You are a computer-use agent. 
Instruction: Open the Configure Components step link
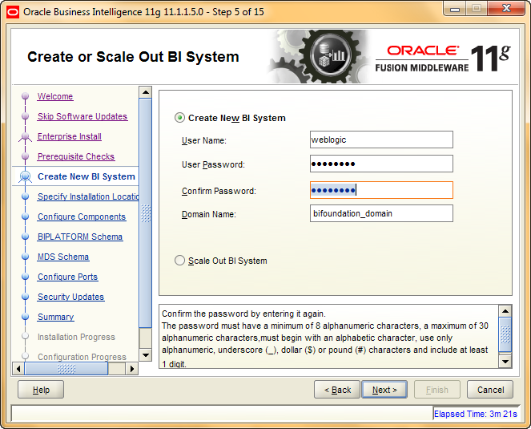[x=82, y=217]
